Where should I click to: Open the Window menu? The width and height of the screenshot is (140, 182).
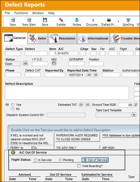click(x=38, y=13)
